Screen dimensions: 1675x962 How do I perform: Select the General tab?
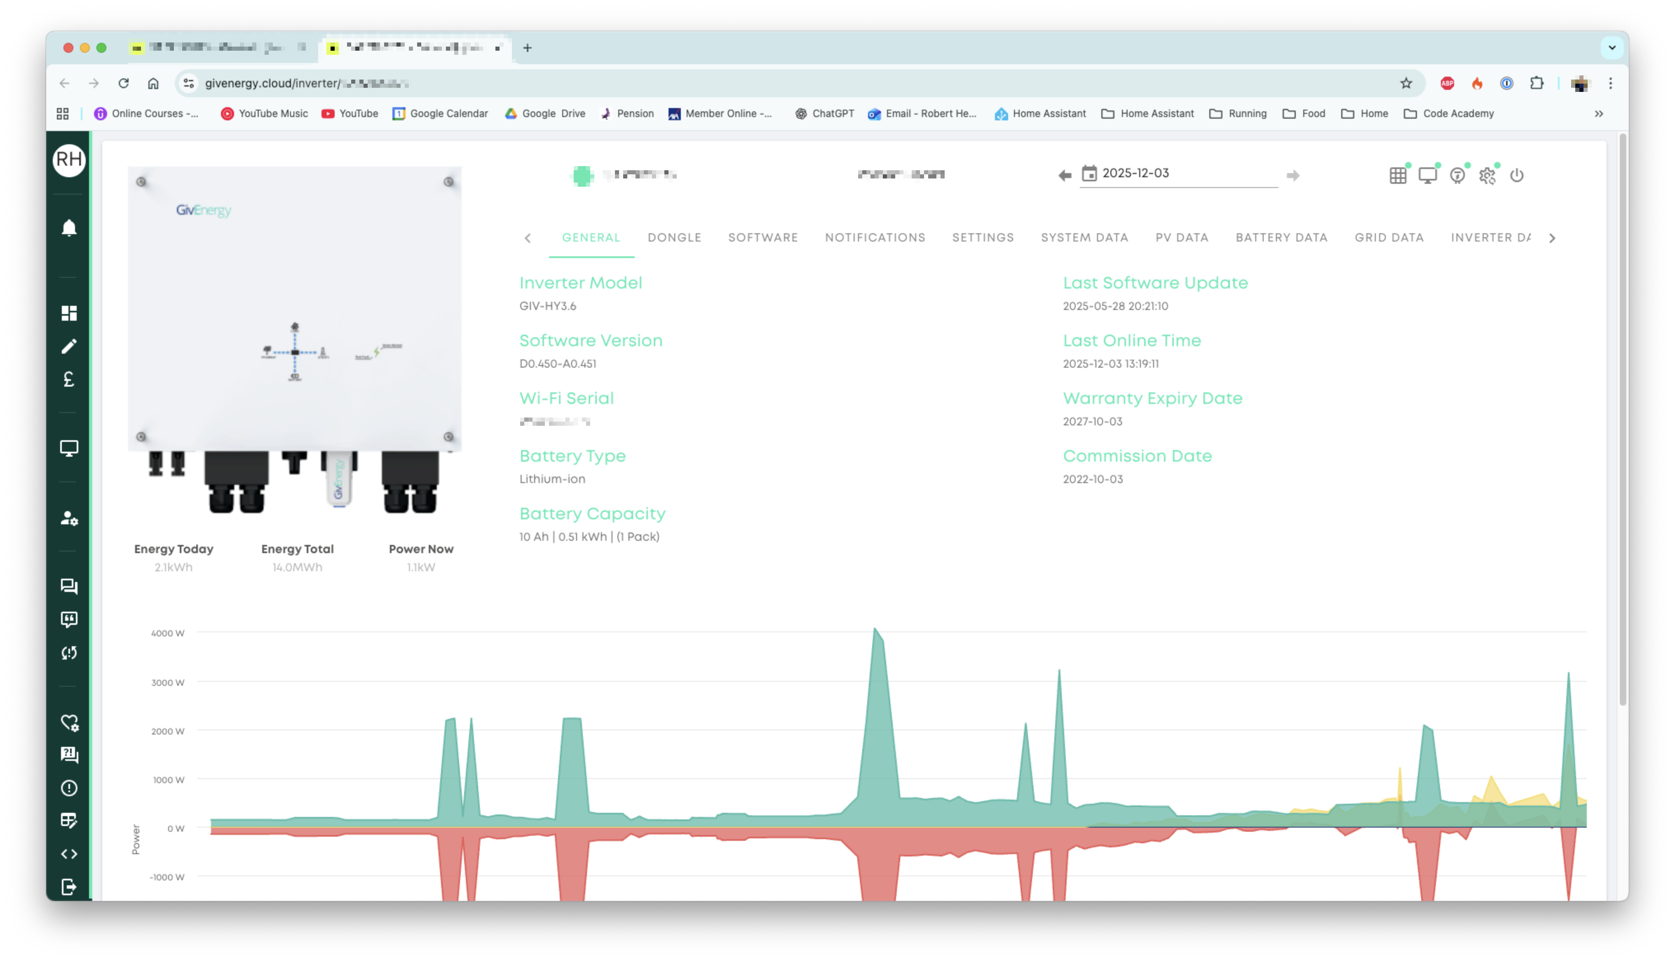[591, 238]
